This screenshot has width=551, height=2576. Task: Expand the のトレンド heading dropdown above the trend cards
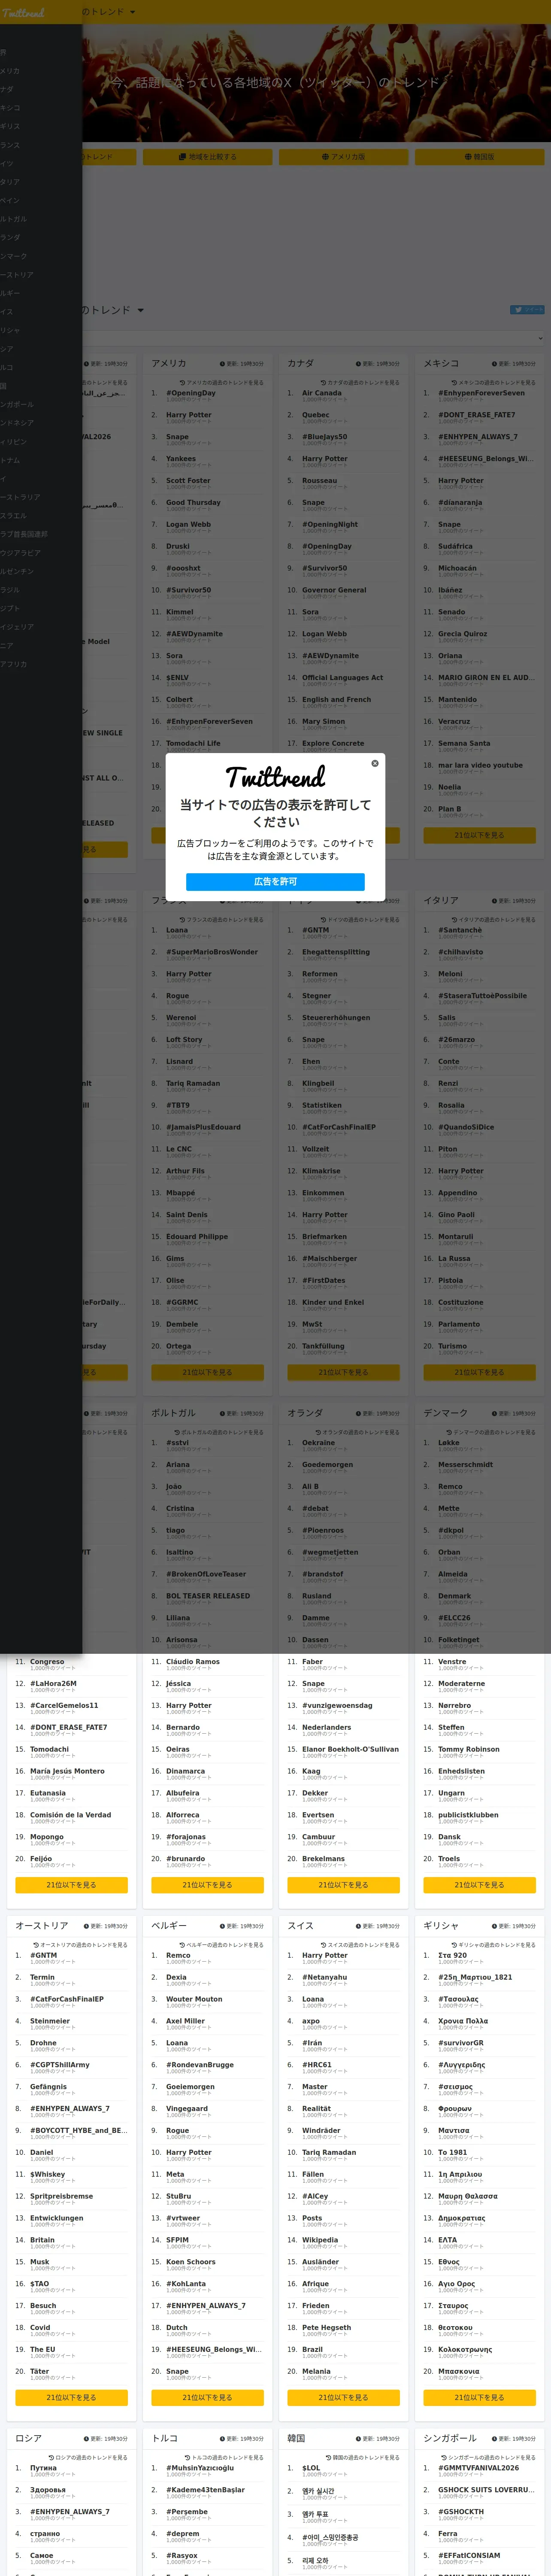coord(112,310)
